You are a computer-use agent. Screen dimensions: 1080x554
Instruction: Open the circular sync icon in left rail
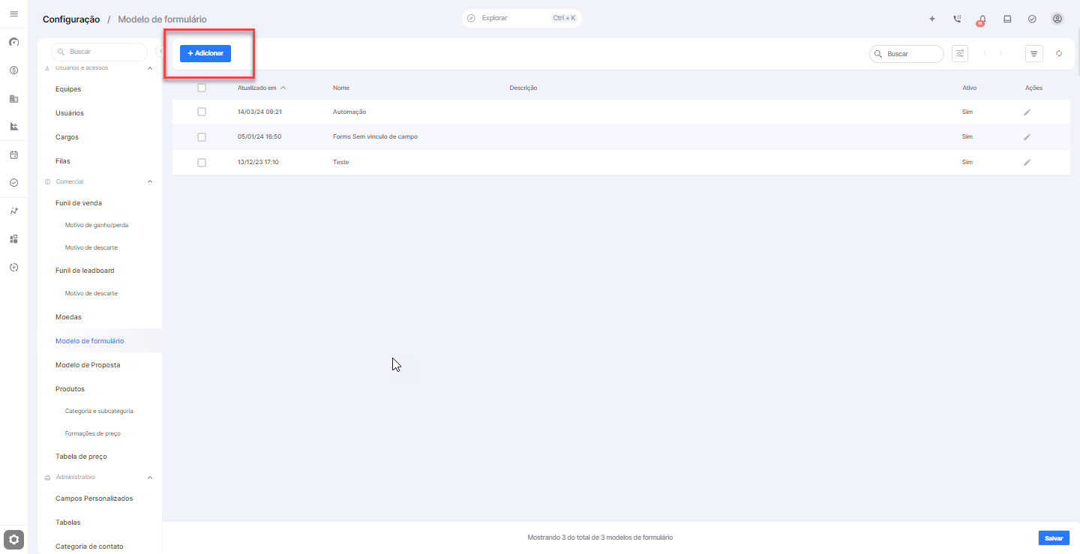tap(13, 267)
